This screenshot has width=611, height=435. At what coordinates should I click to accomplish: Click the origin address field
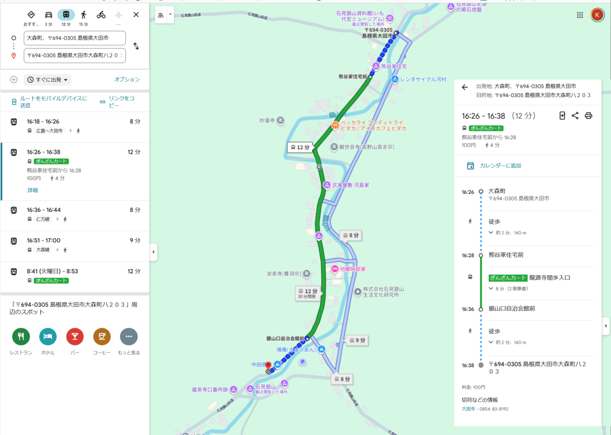point(75,38)
